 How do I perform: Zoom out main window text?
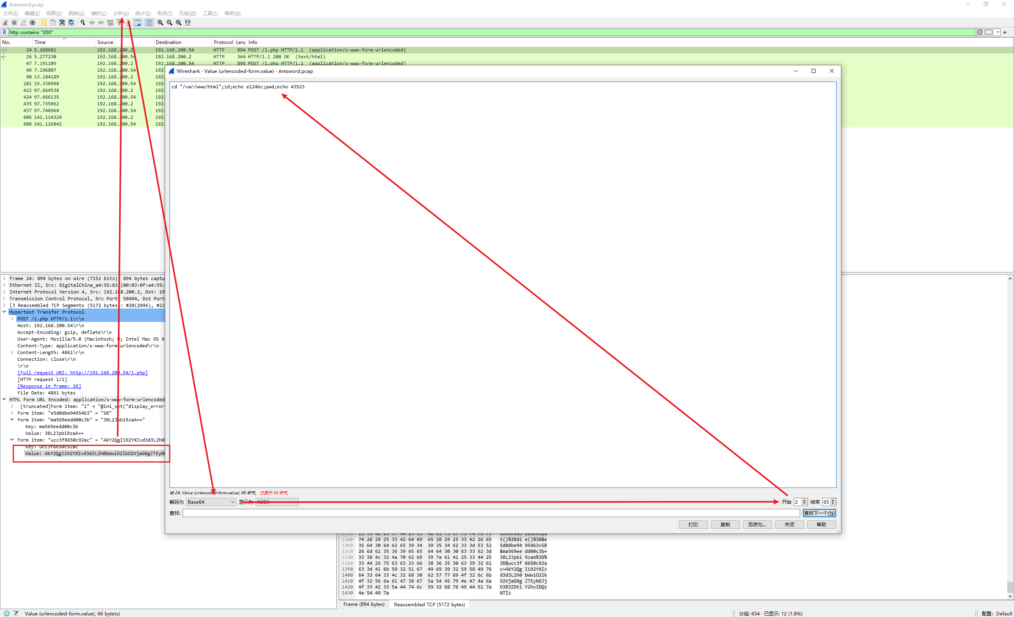(x=169, y=23)
